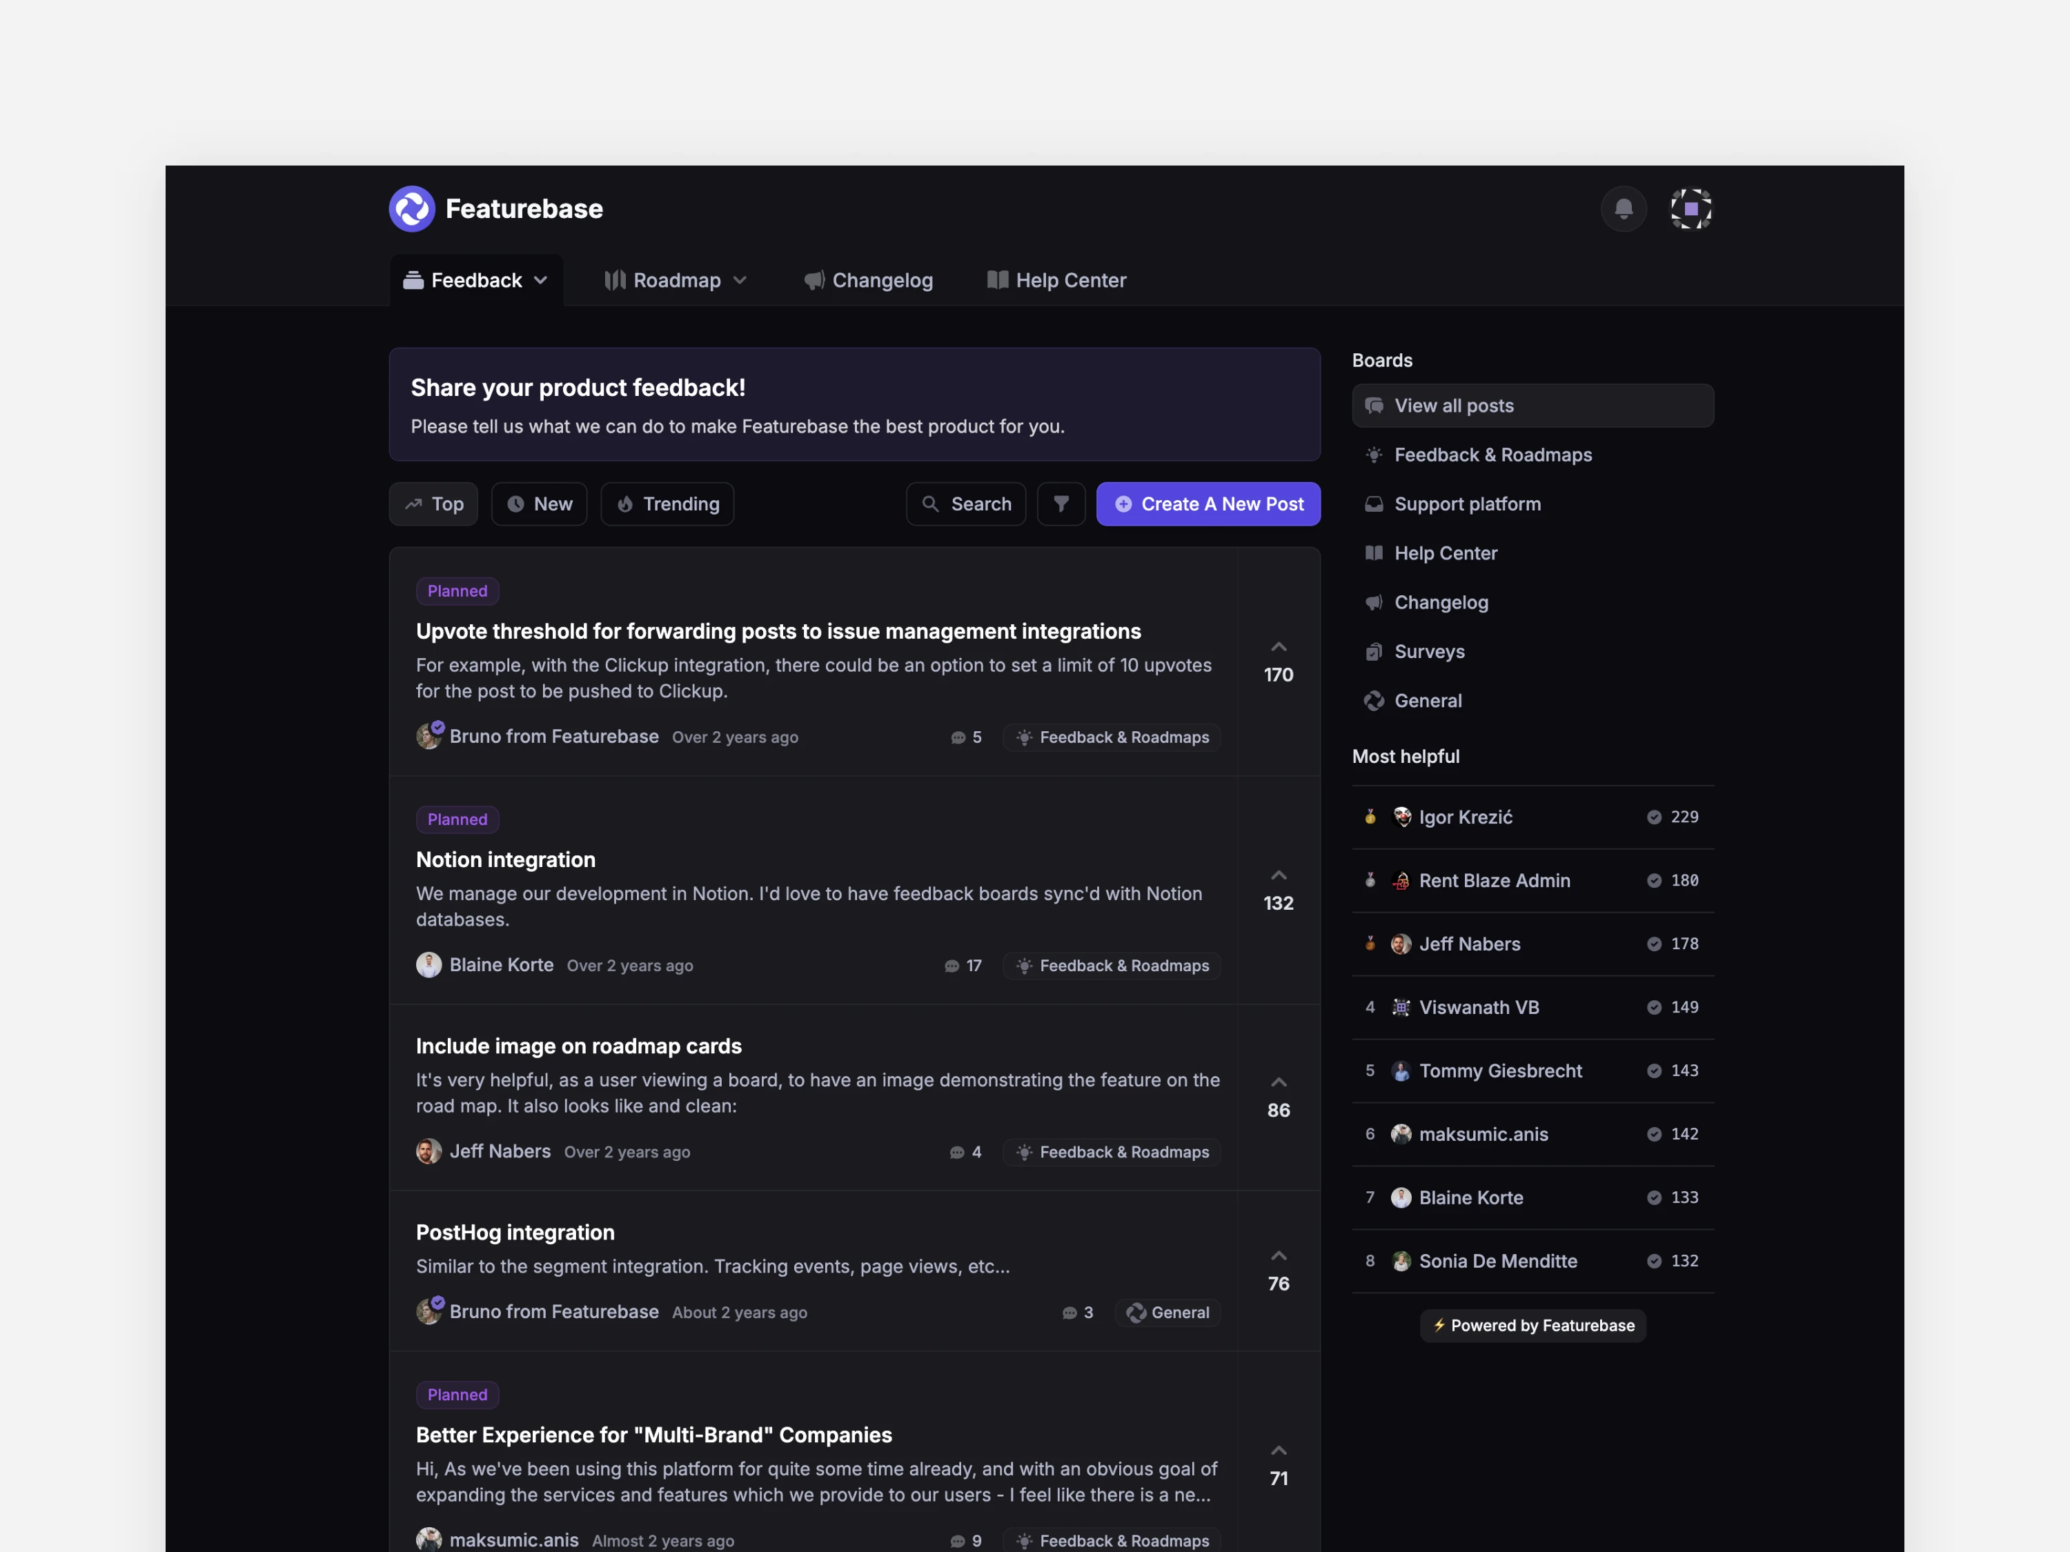Click the filter funnel icon button

coord(1061,504)
